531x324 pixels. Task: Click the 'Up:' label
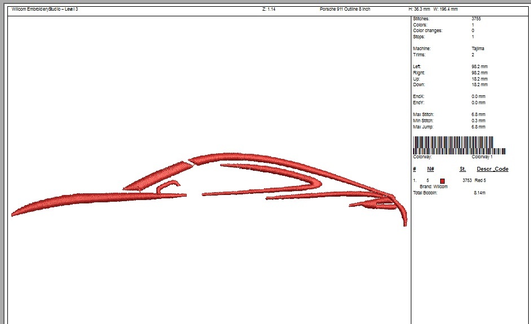(x=416, y=79)
